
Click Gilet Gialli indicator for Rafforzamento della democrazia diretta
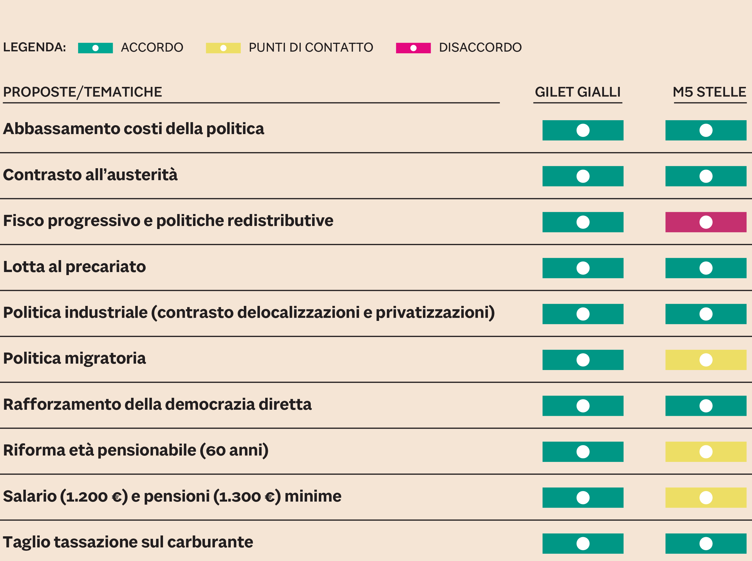[583, 406]
